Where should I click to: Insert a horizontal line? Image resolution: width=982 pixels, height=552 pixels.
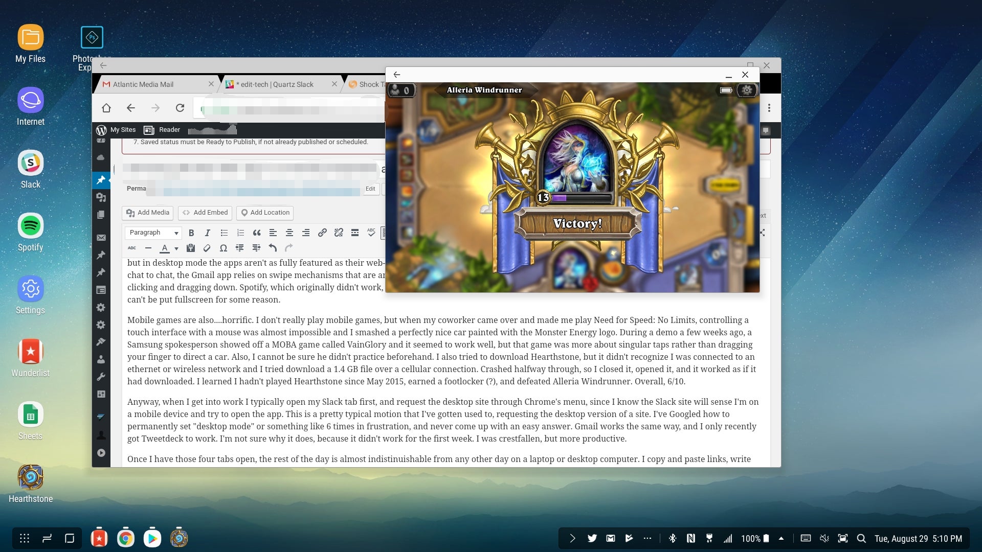click(148, 248)
